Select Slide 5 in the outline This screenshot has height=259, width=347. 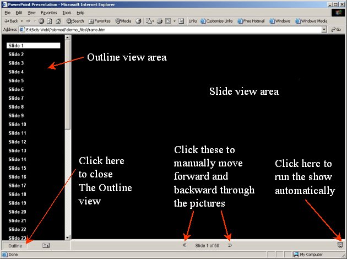click(x=16, y=80)
